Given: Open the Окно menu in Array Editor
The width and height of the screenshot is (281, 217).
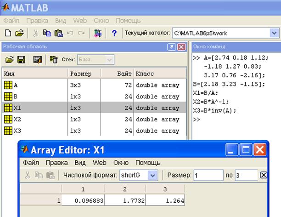Looking at the screenshot, I should pyautogui.click(x=121, y=163).
